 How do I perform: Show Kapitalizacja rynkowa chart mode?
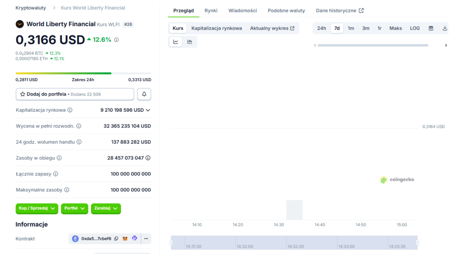(x=216, y=28)
